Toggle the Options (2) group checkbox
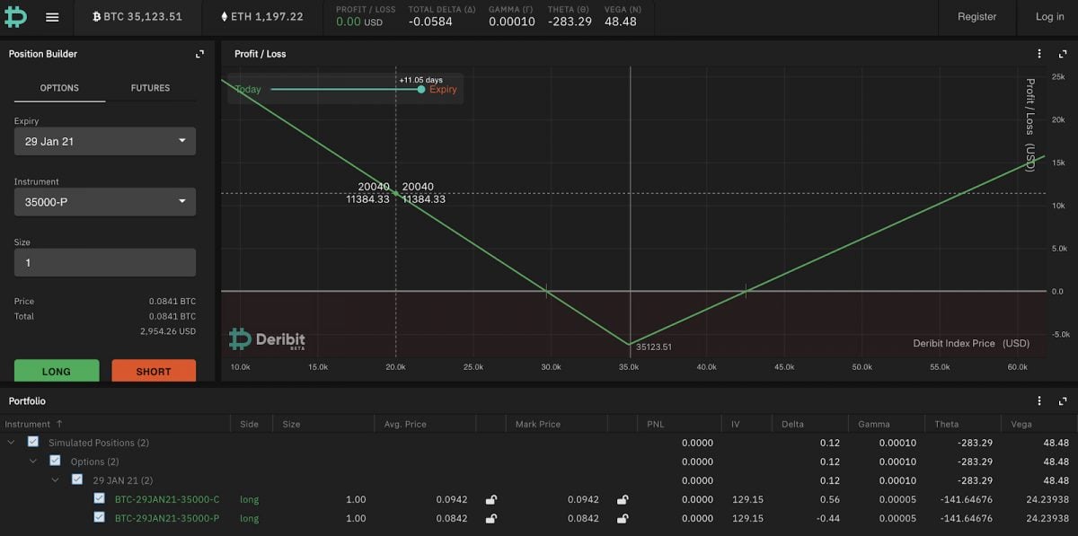1078x536 pixels. (x=55, y=461)
